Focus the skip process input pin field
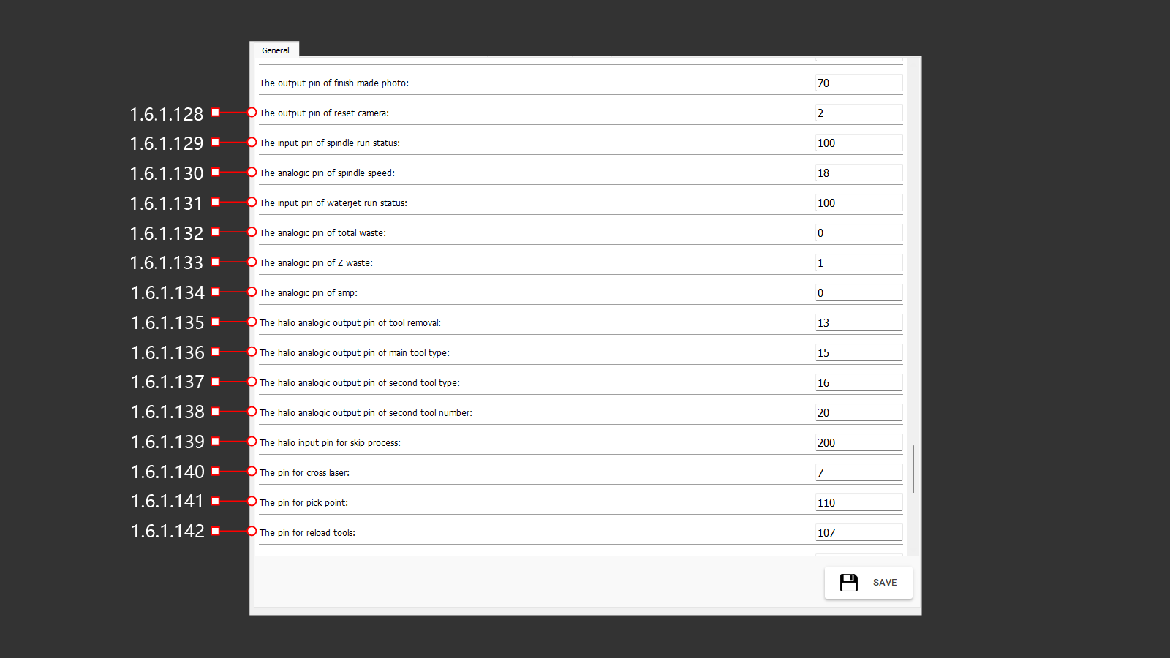The height and width of the screenshot is (658, 1170). click(x=858, y=443)
